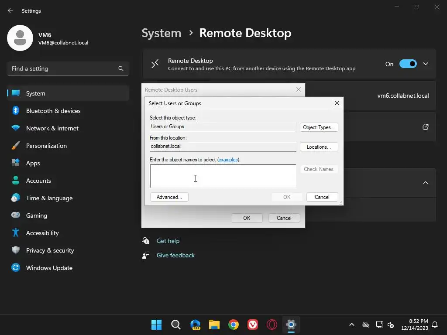This screenshot has width=447, height=335.
Task: Click the Settings gear in taskbar
Action: tap(291, 325)
